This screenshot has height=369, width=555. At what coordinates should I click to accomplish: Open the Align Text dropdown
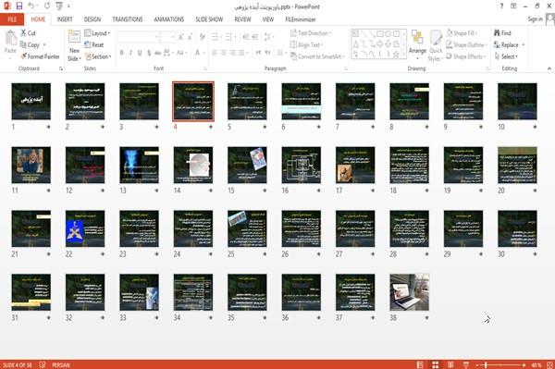point(306,44)
